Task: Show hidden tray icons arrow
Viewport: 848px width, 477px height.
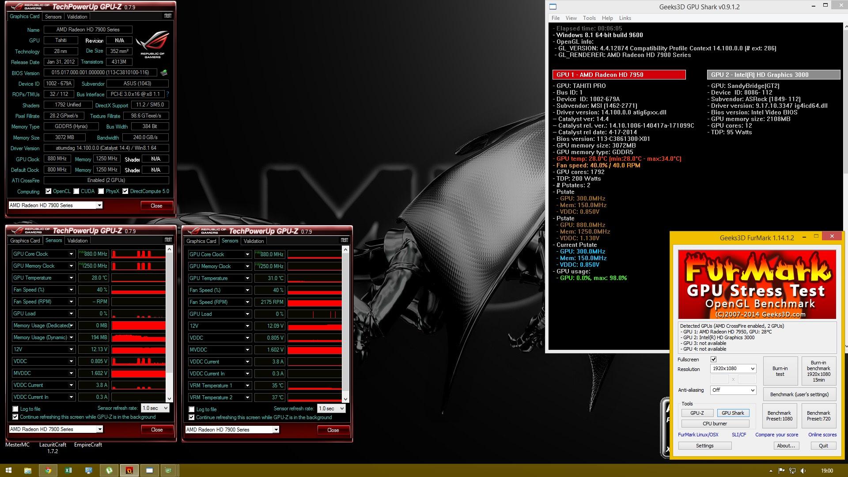Action: click(x=771, y=471)
